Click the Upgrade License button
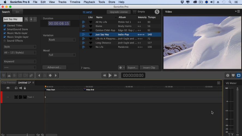 119,12
